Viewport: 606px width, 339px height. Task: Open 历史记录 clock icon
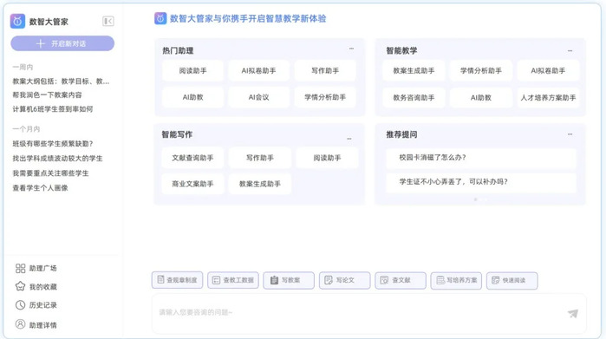[x=20, y=305]
